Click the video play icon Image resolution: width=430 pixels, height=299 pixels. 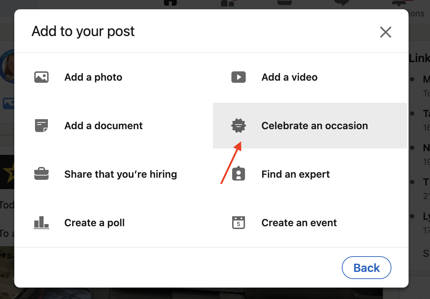238,77
